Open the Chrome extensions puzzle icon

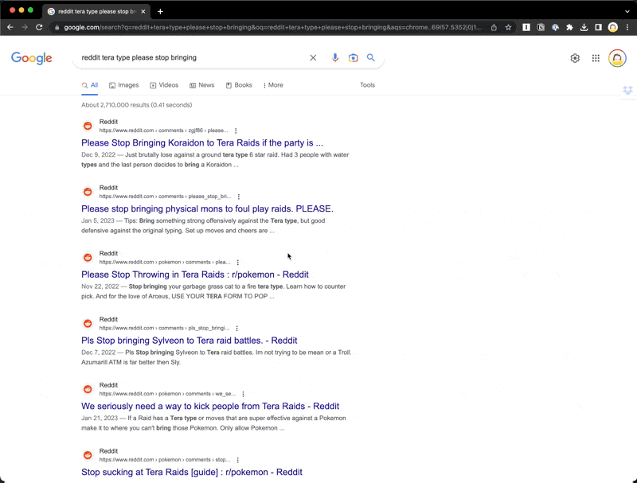[x=569, y=27]
